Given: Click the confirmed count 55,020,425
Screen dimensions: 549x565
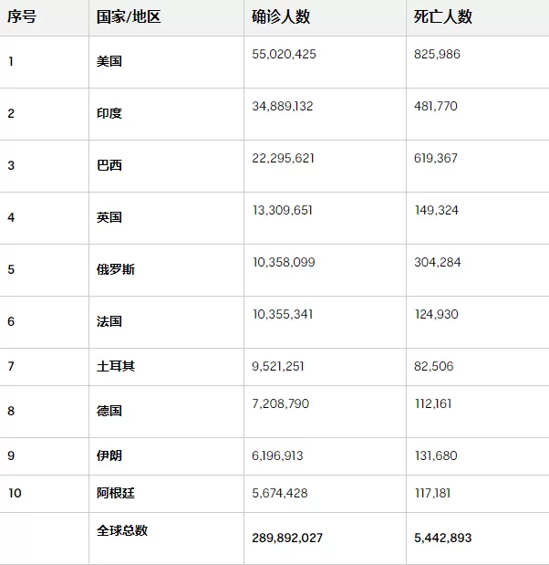Looking at the screenshot, I should (284, 54).
